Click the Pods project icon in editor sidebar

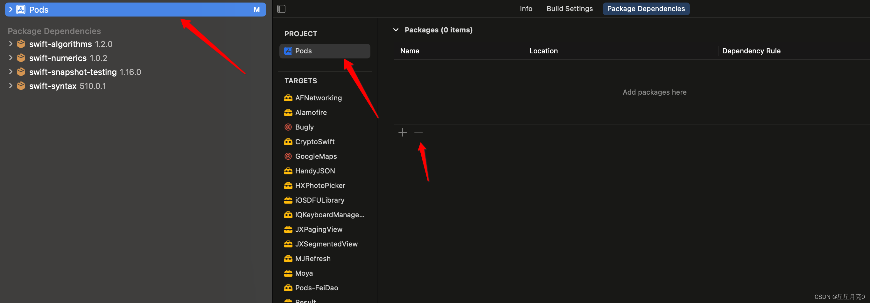pos(288,51)
